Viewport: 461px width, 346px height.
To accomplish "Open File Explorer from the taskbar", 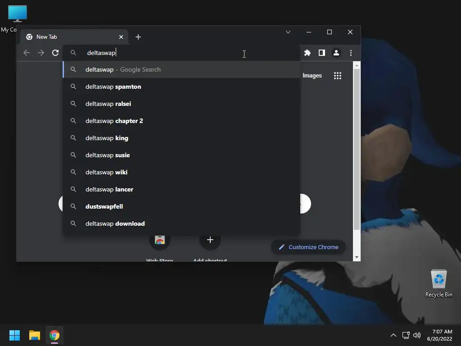I will click(x=35, y=335).
